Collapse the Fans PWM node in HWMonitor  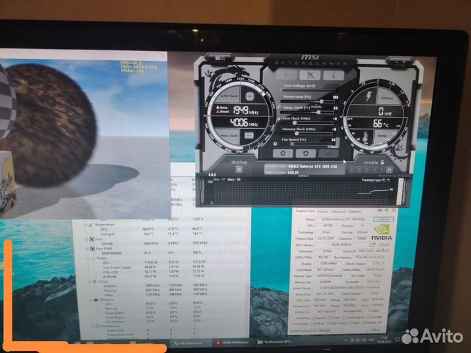87,248
